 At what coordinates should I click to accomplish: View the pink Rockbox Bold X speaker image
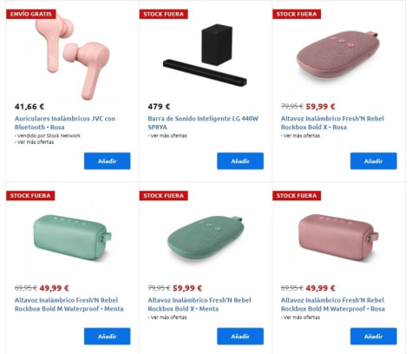[337, 55]
